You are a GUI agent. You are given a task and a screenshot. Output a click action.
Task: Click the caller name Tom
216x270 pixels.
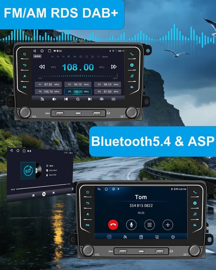[x=141, y=197]
